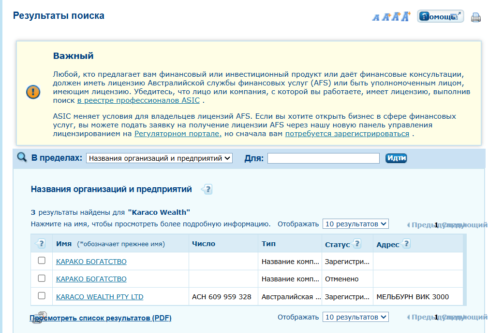
Task: Click the printer icon to print page
Action: click(x=476, y=17)
